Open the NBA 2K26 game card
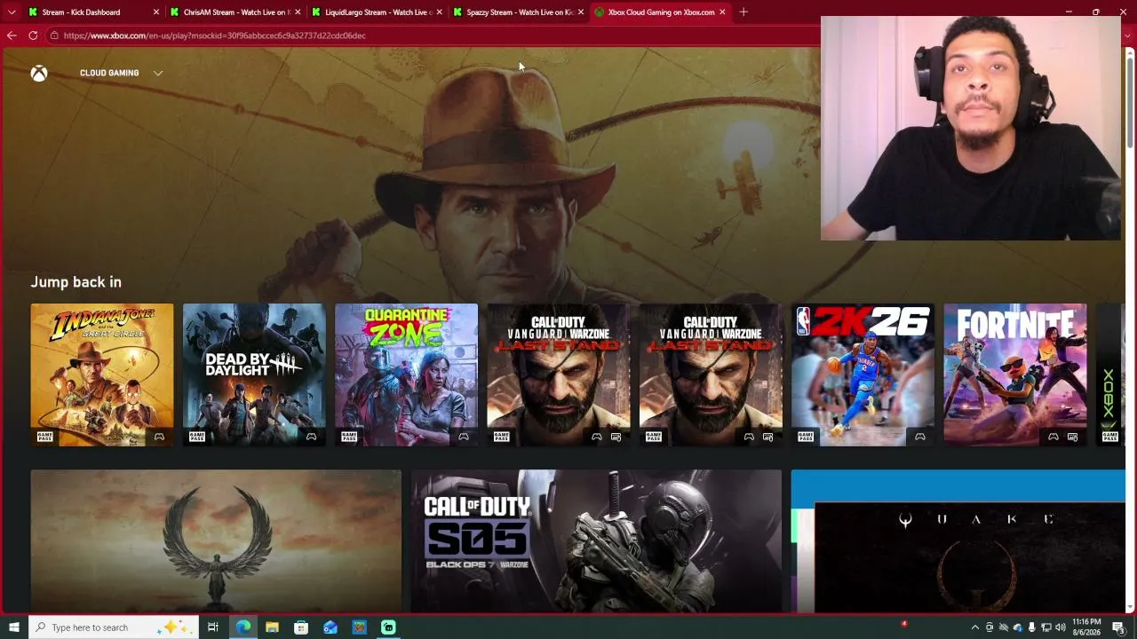The image size is (1137, 639). pyautogui.click(x=863, y=375)
